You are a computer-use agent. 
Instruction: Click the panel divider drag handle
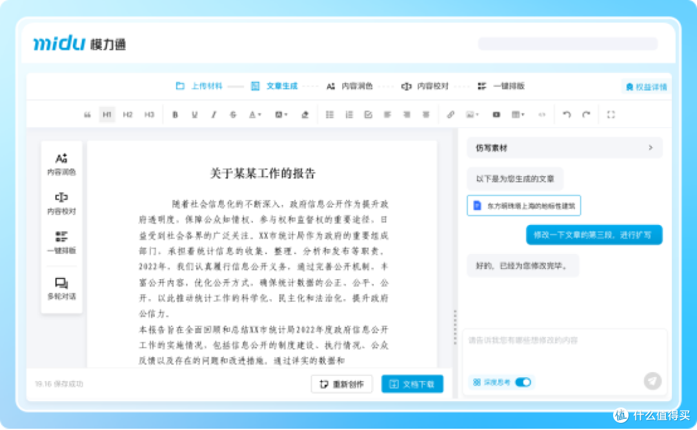pos(455,326)
